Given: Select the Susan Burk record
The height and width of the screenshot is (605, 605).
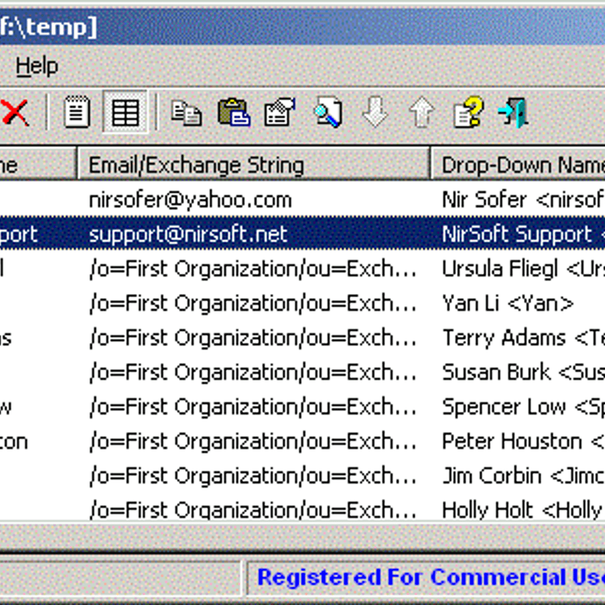Looking at the screenshot, I should click(252, 372).
